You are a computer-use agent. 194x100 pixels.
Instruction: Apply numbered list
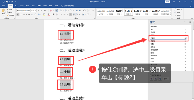[66, 10]
